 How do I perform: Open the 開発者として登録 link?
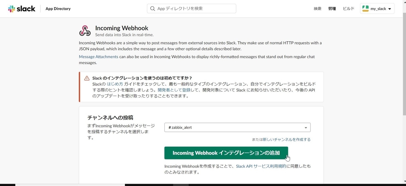(174, 90)
